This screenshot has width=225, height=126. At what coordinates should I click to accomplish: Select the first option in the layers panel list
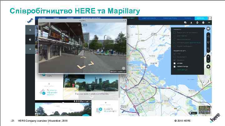[187, 33]
